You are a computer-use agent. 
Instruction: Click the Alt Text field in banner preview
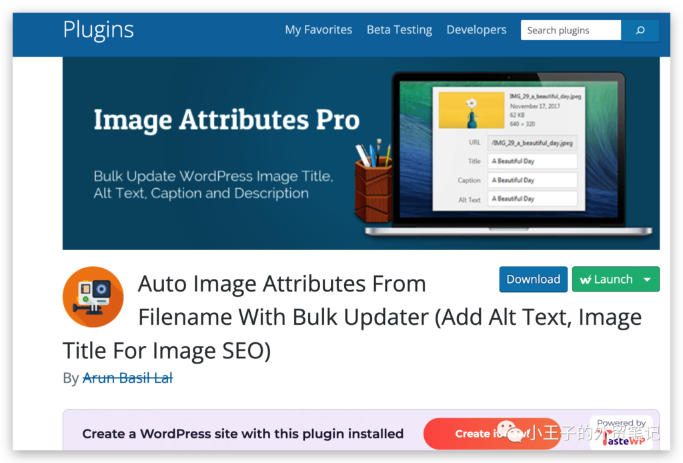pyautogui.click(x=532, y=199)
